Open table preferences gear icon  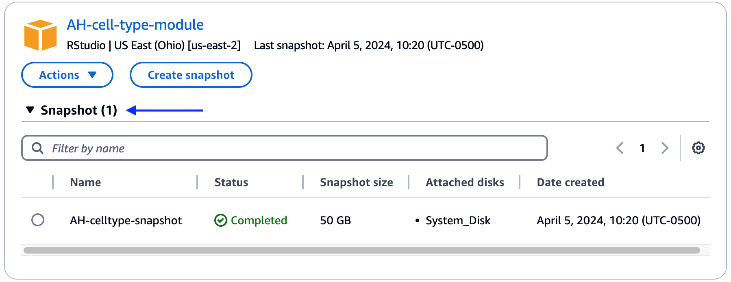tap(698, 148)
